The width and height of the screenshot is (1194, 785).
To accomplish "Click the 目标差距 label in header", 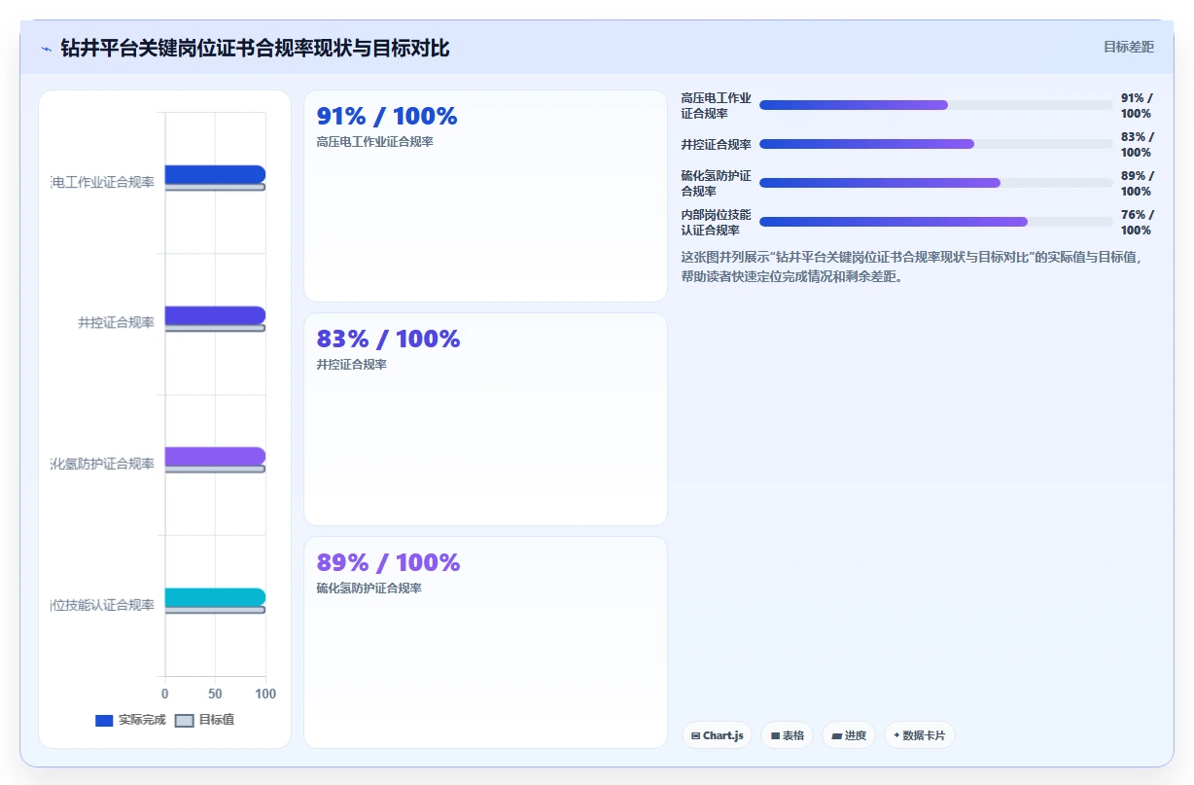I will [1128, 47].
